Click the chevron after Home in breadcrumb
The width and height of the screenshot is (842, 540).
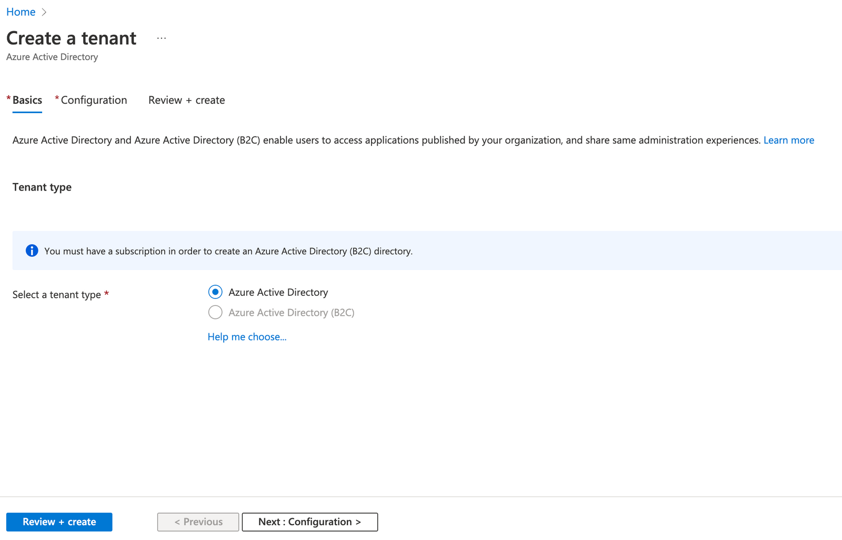[44, 12]
